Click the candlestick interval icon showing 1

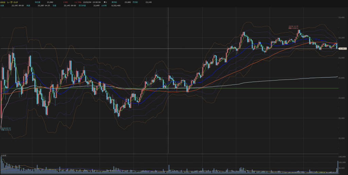(x=105, y=2)
